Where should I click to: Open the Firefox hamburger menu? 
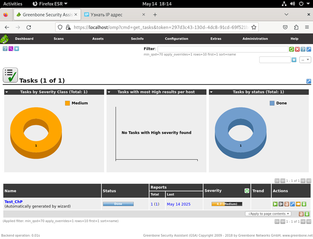[307, 27]
